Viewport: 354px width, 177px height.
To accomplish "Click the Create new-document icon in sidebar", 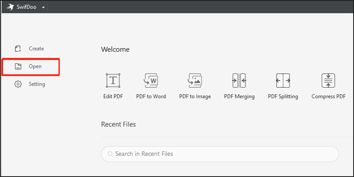I will coord(18,49).
